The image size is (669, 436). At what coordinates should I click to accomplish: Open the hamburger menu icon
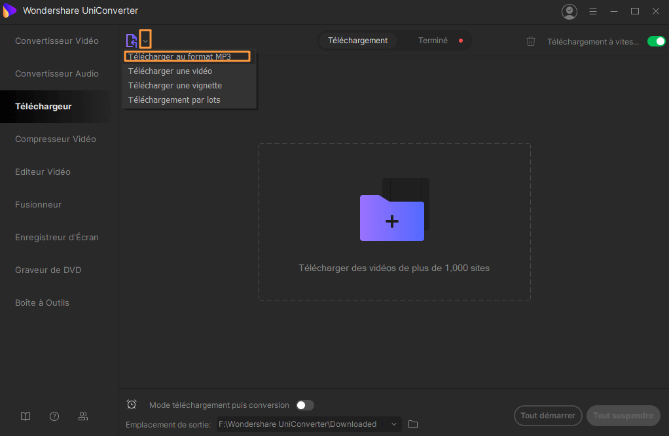point(593,11)
